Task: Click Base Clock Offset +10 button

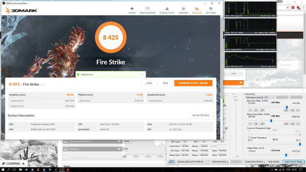Action: point(292,110)
